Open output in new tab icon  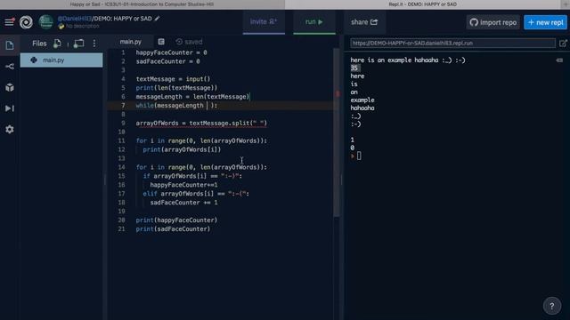coord(563,44)
